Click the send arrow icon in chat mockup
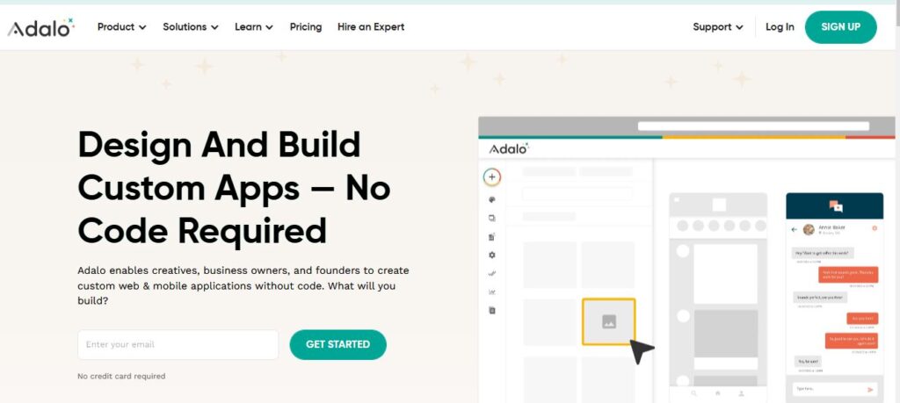The width and height of the screenshot is (900, 403). pos(871,389)
